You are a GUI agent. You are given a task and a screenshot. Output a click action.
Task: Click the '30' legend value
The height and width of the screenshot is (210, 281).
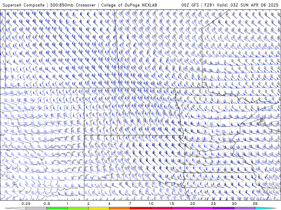pyautogui.click(x=234, y=204)
